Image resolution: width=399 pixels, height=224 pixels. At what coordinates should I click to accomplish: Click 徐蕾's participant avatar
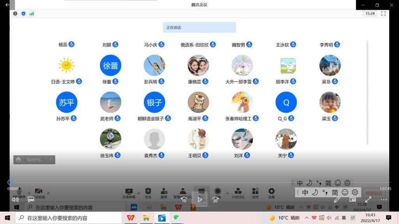click(x=111, y=65)
